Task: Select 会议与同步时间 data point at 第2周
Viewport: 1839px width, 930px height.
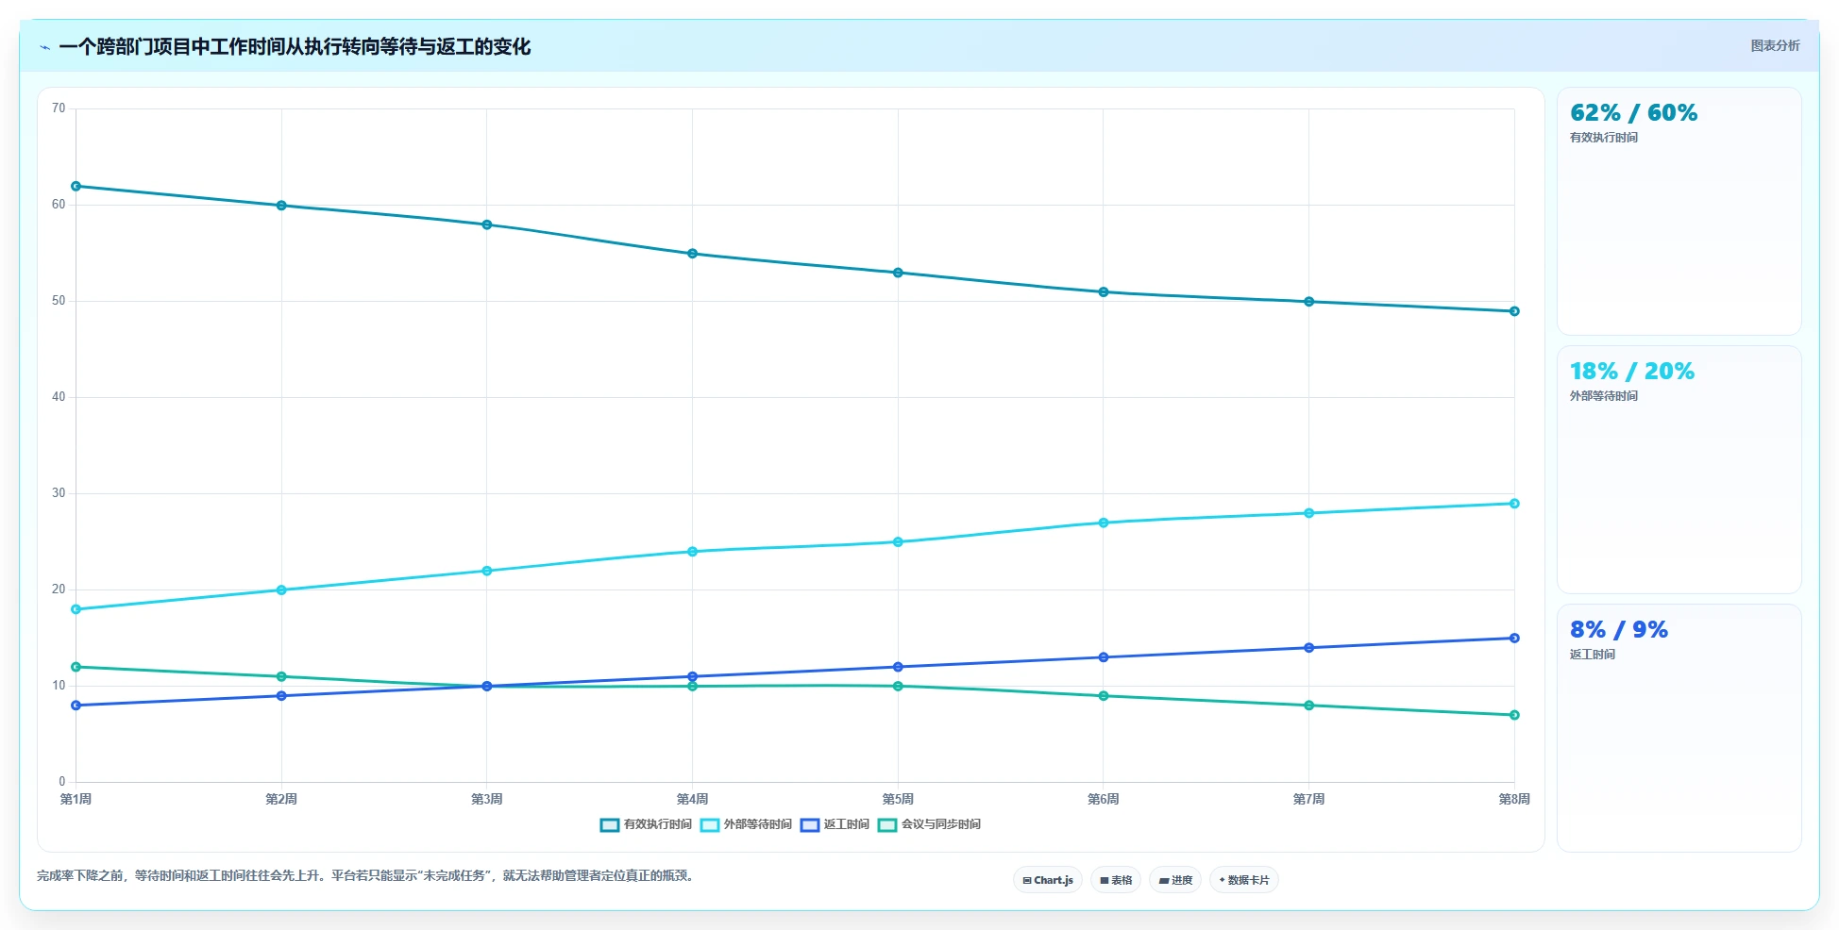Action: point(281,676)
